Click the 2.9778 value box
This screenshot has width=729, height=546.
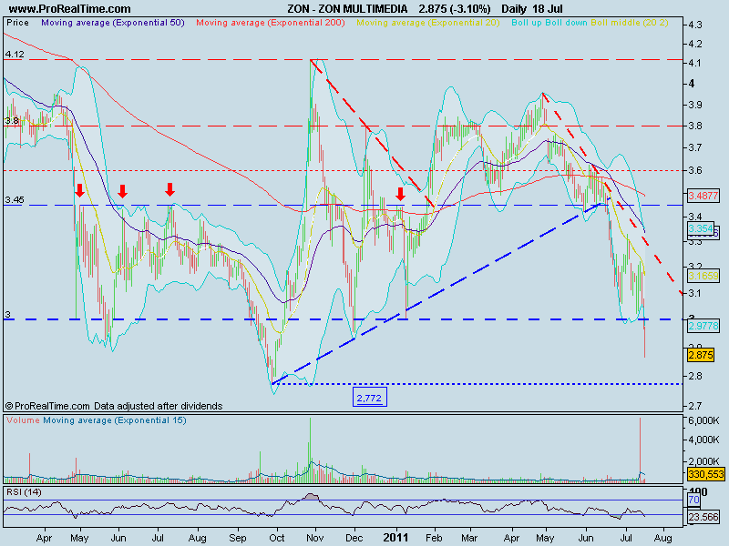(x=703, y=326)
